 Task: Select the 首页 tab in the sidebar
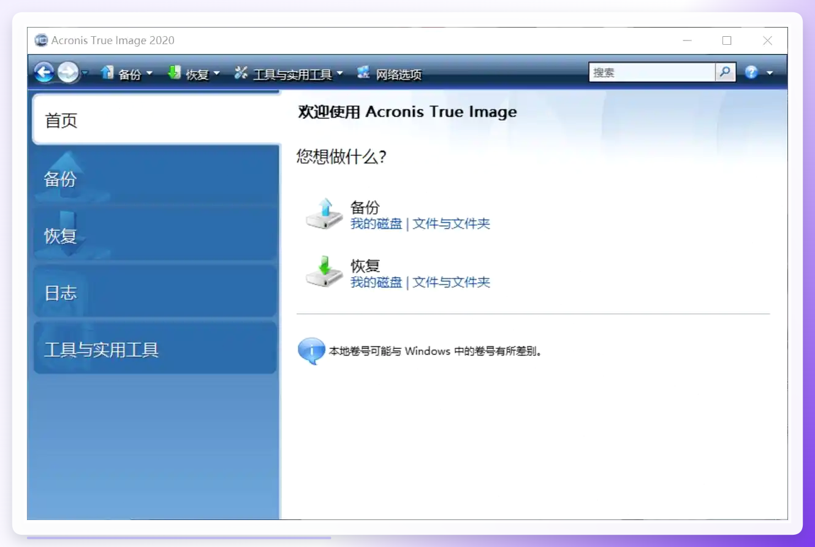(156, 120)
